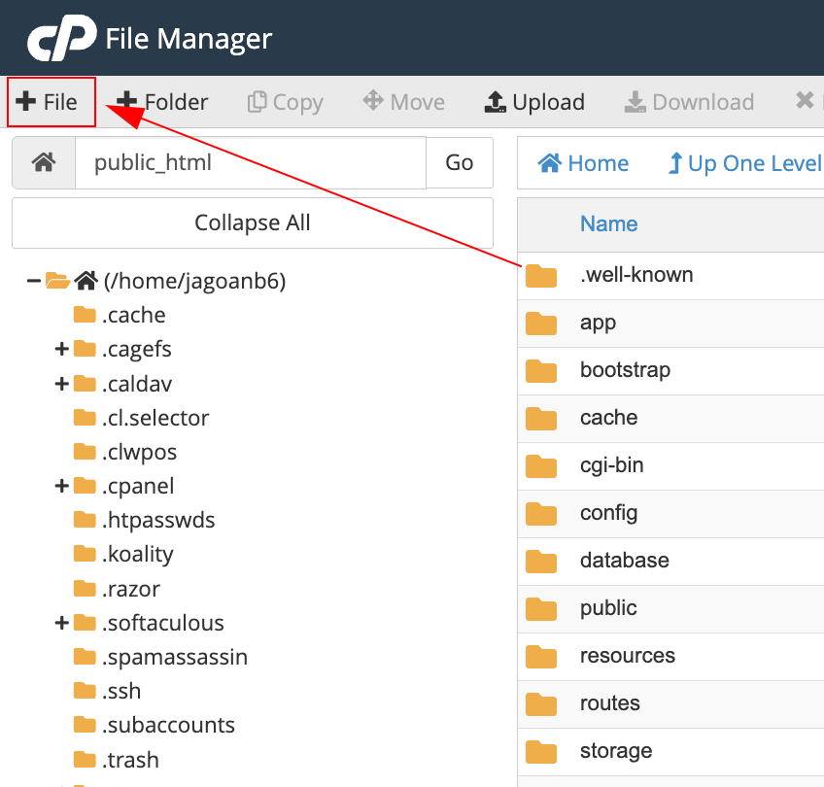
Task: Collapse the /home/jagoanb6 root tree node
Action: [x=34, y=281]
